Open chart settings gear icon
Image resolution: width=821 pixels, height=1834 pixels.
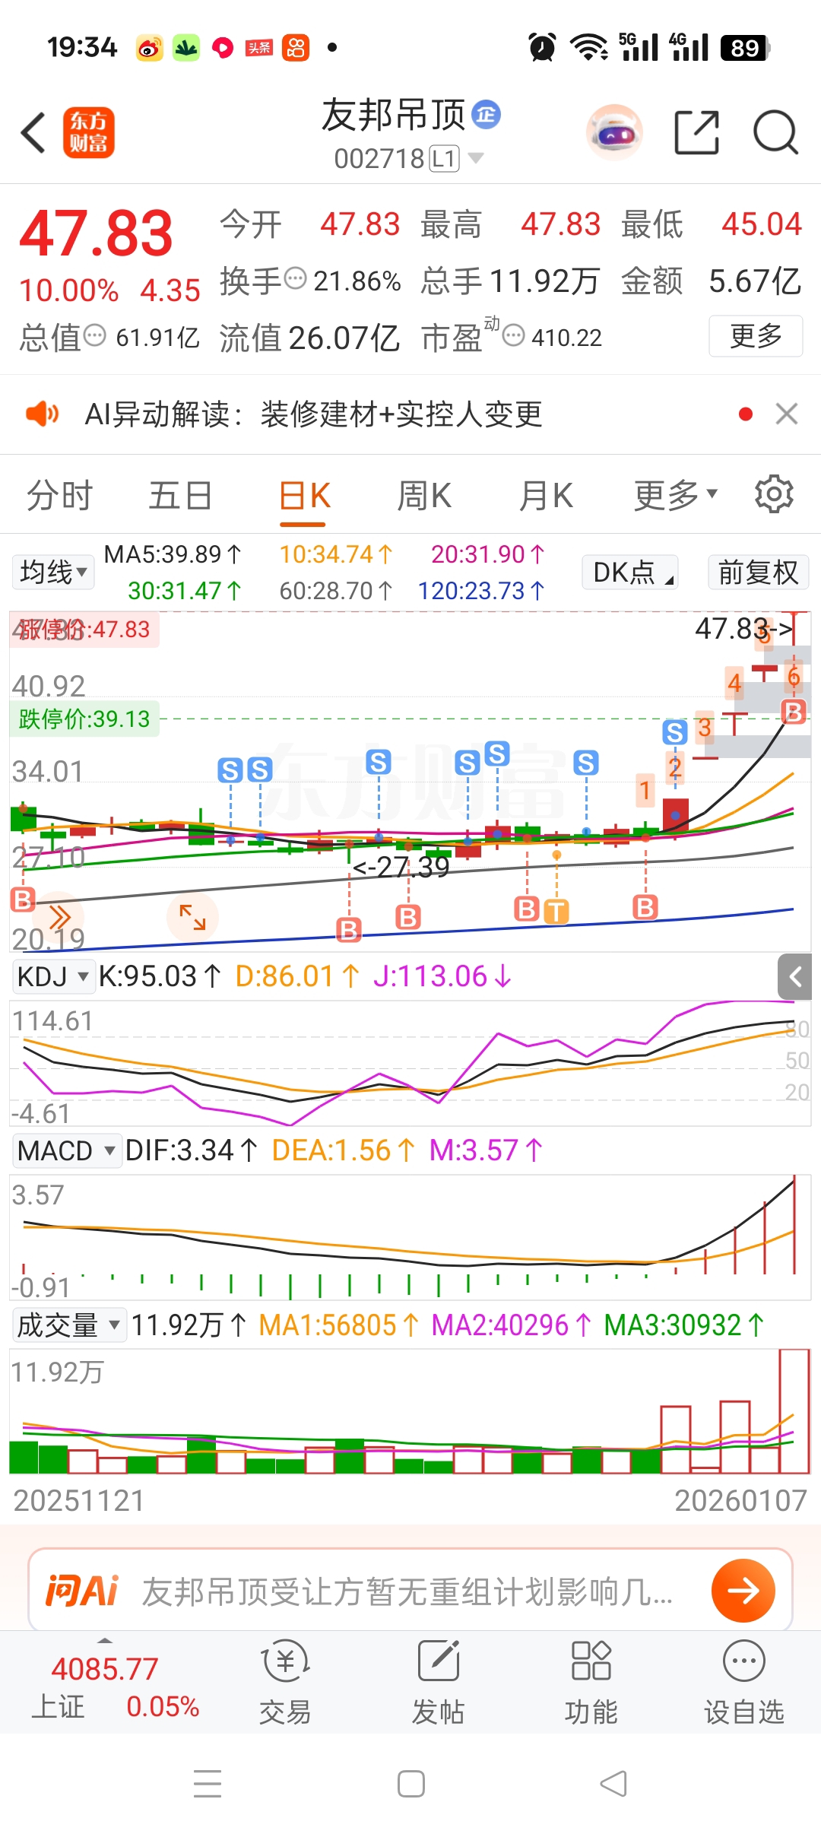[x=774, y=494]
